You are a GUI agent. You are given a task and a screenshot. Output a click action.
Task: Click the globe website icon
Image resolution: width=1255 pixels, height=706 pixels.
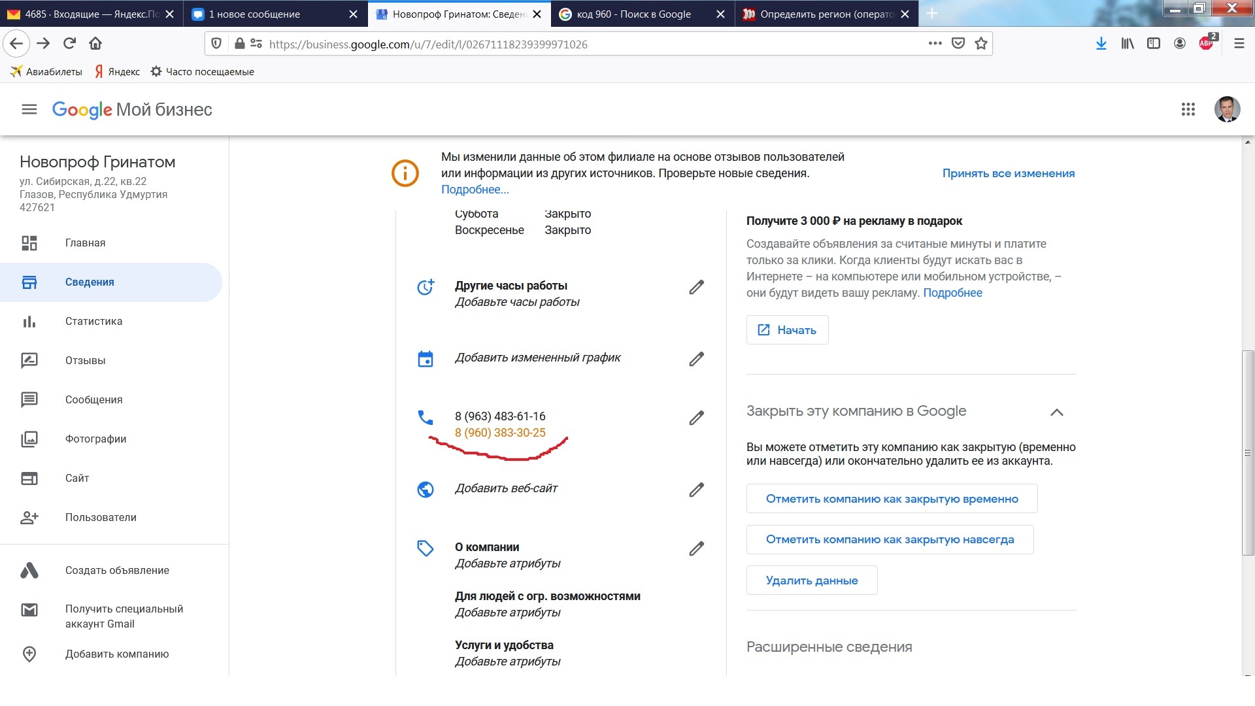pyautogui.click(x=426, y=489)
